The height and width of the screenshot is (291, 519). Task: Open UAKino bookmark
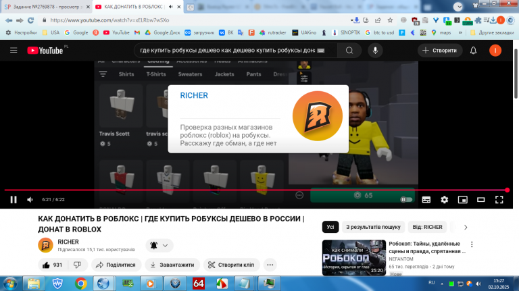tap(304, 32)
